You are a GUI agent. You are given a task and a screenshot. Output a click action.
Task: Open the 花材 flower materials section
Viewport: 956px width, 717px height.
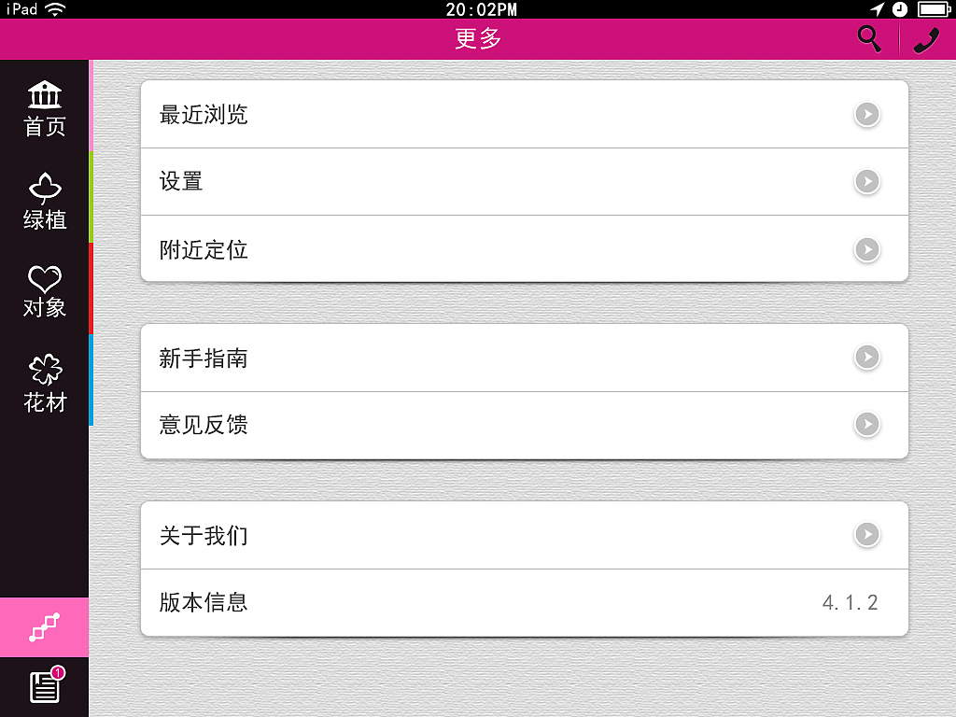45,383
